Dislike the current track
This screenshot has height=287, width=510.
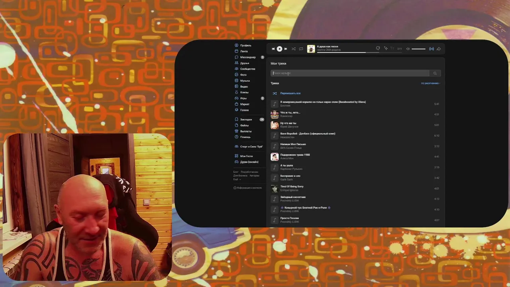tap(378, 49)
